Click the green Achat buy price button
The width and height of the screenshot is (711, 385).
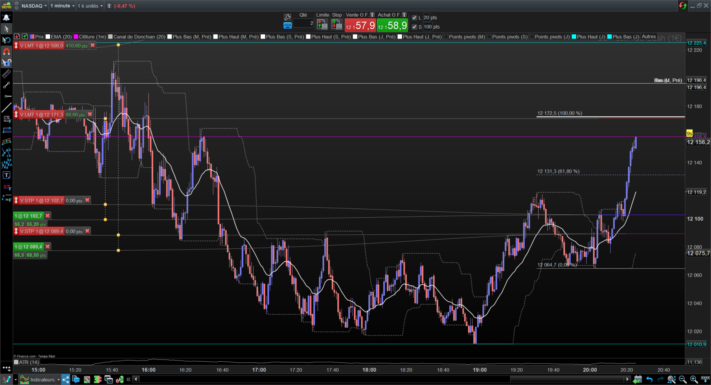392,26
